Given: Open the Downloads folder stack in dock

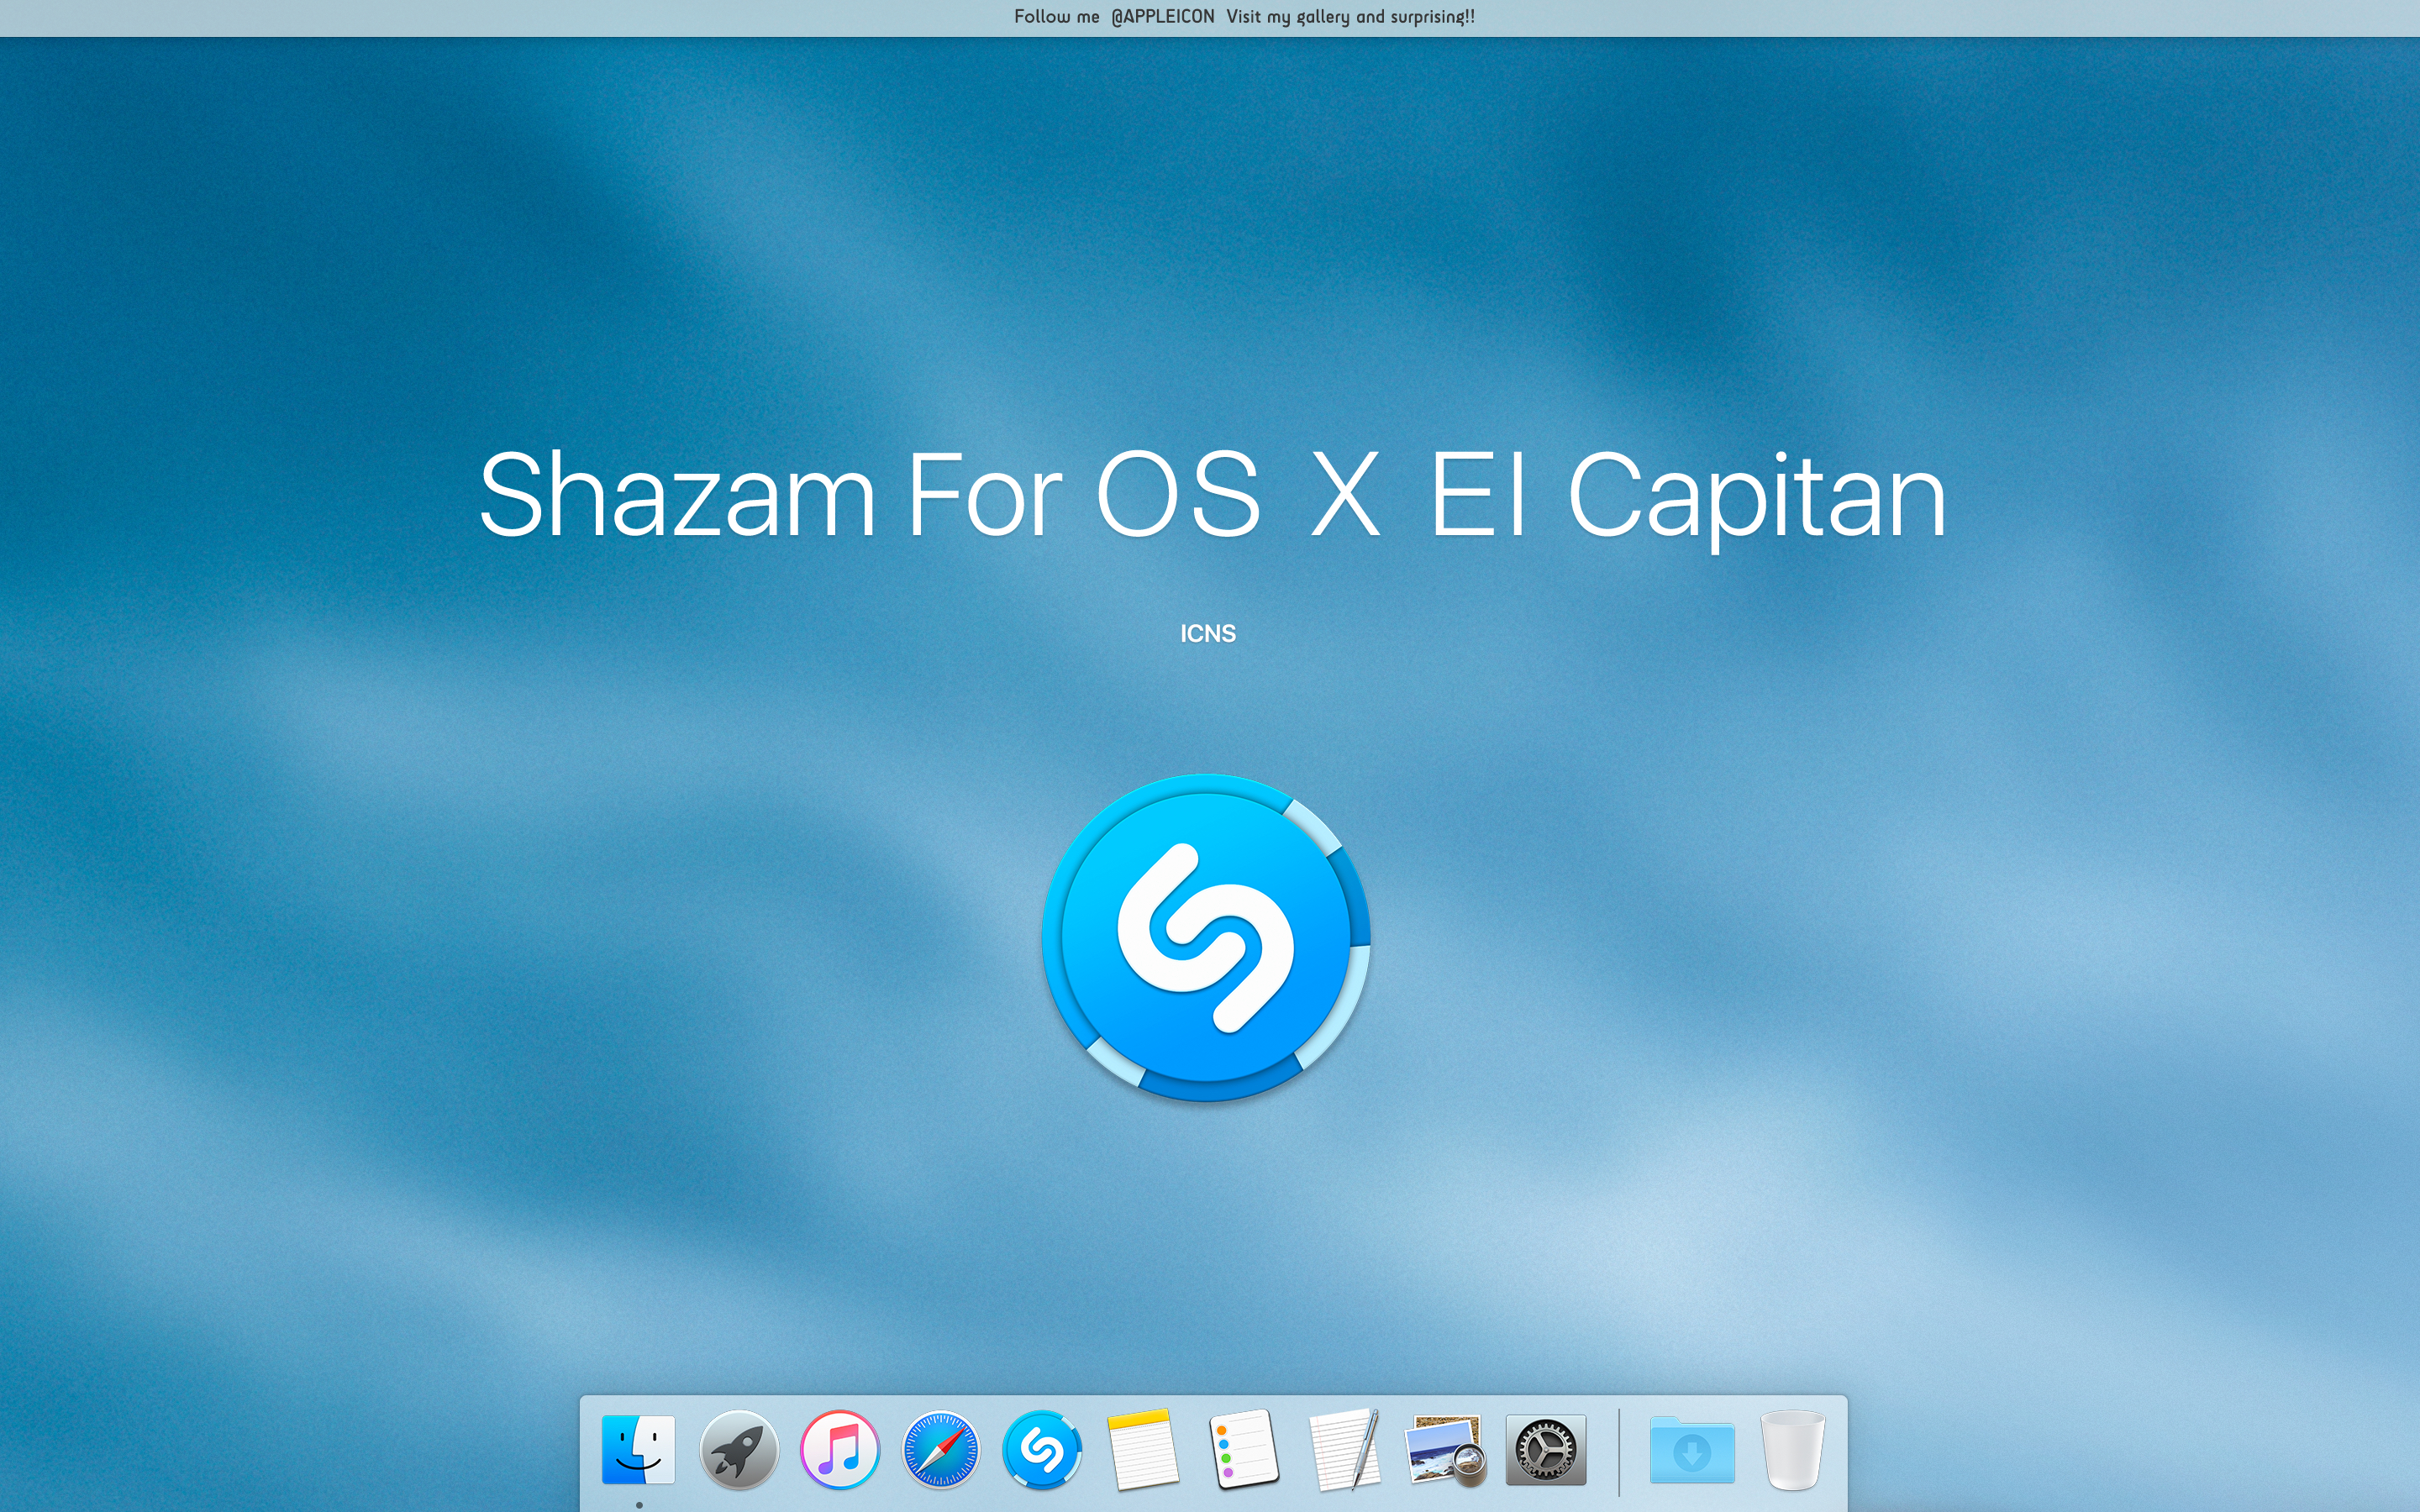Looking at the screenshot, I should point(1692,1450).
